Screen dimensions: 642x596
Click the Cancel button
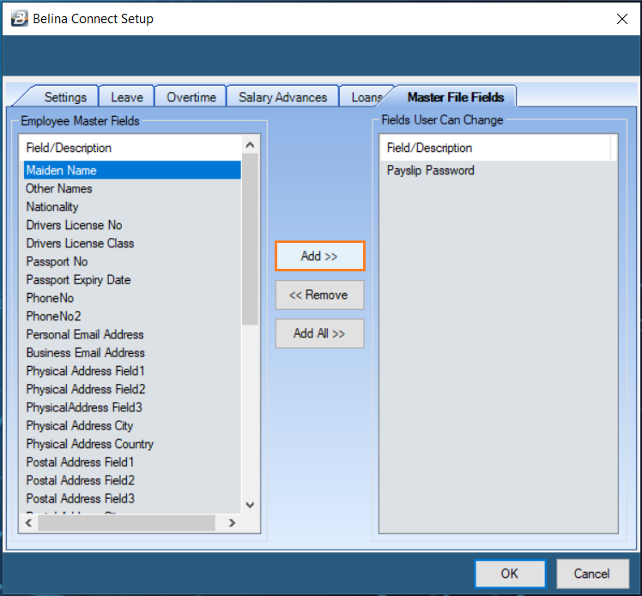[592, 574]
